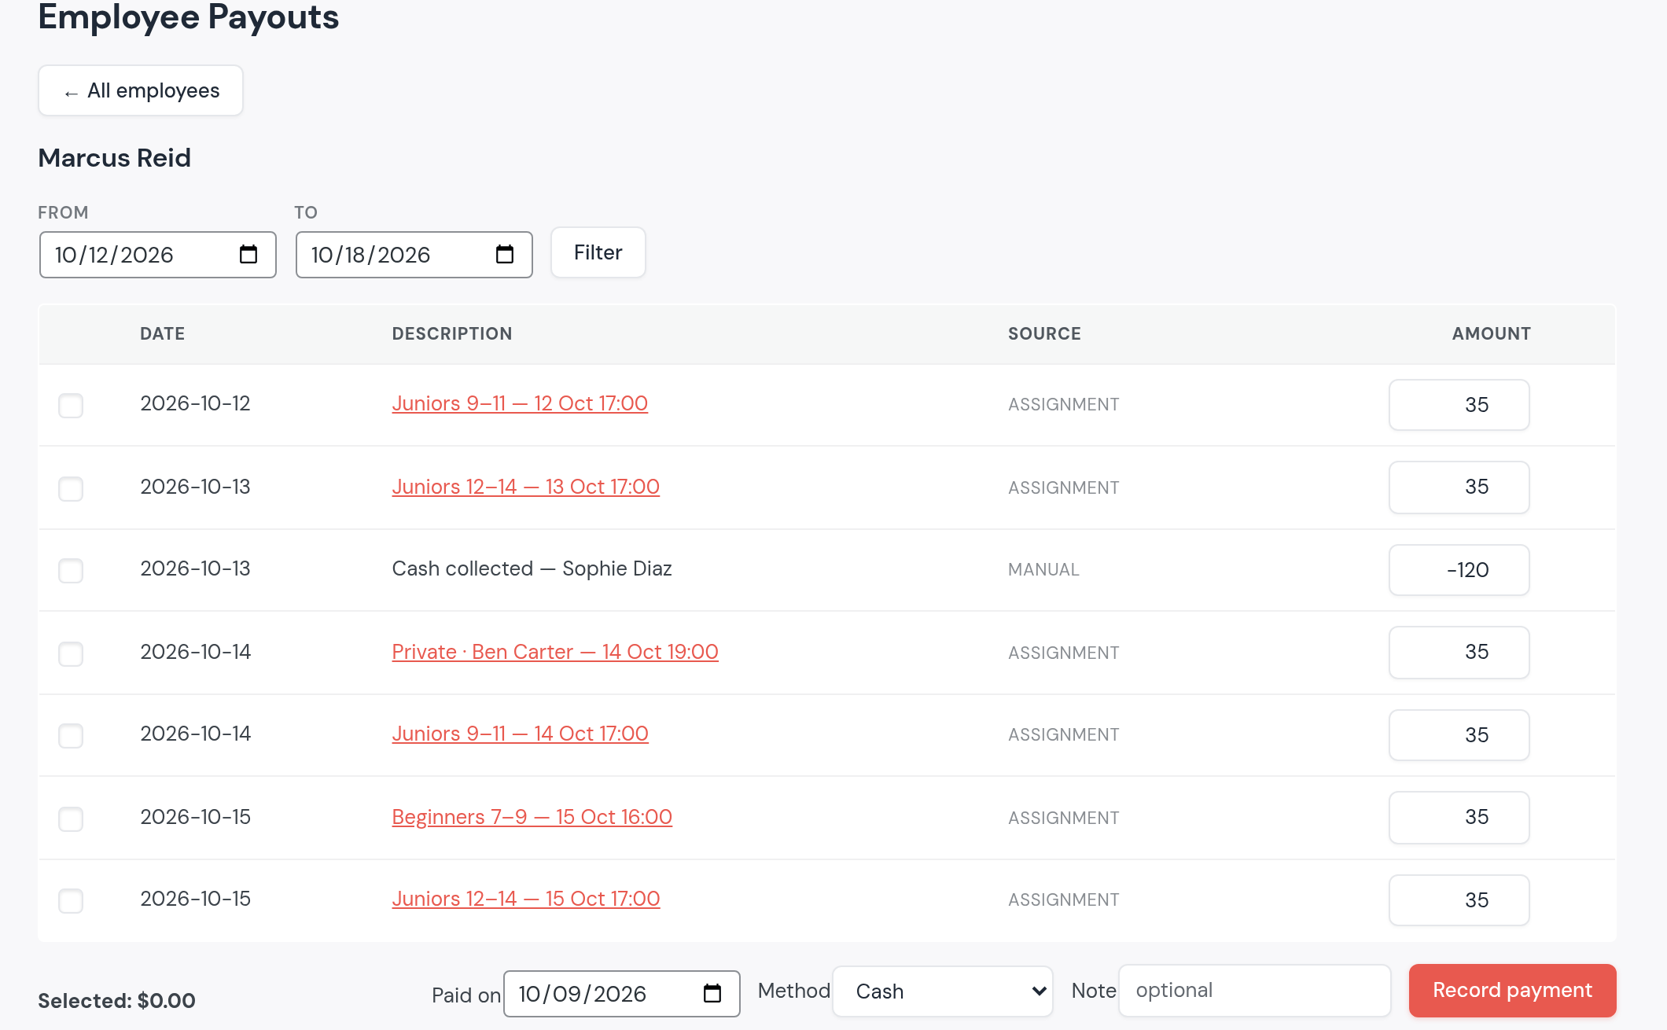The width and height of the screenshot is (1667, 1030).
Task: Click the Cash collected — Sophie Diaz text
Action: pos(532,568)
